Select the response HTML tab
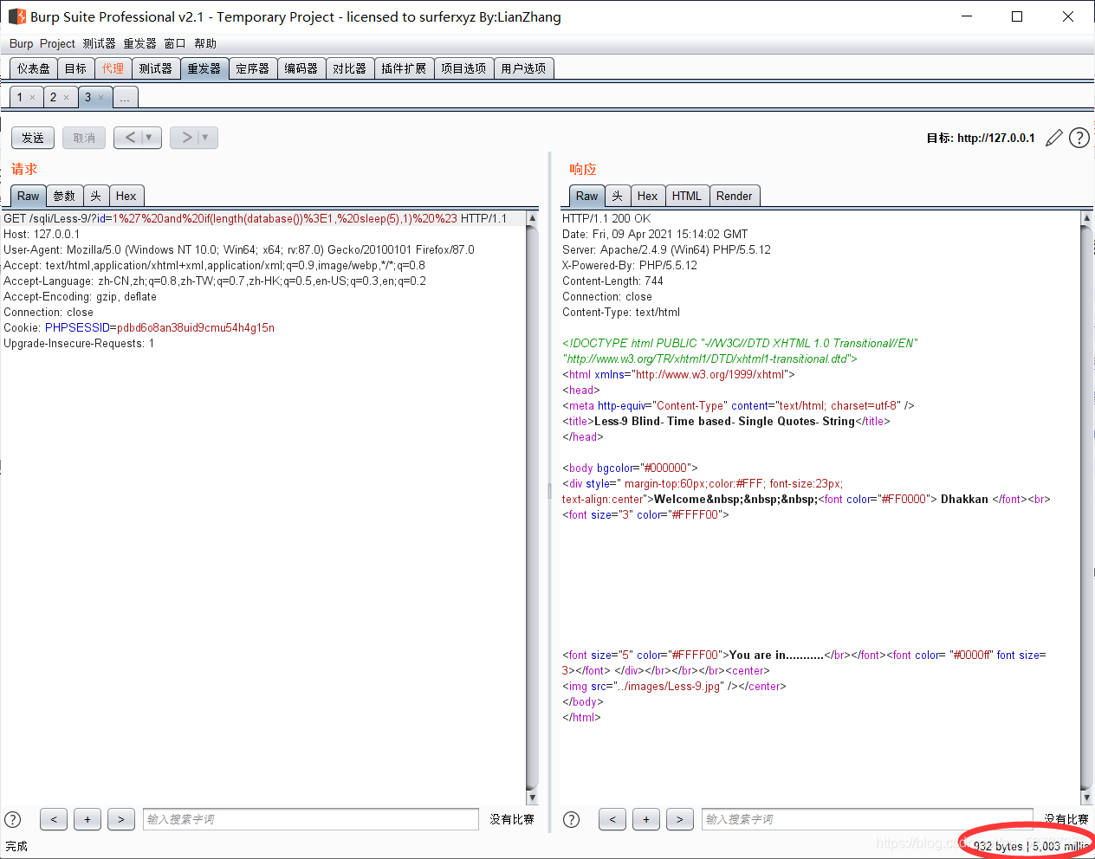This screenshot has height=859, width=1095. [x=687, y=196]
